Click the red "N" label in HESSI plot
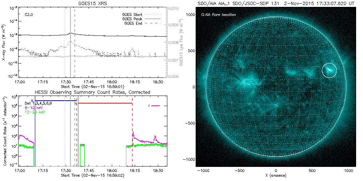 coord(75,104)
